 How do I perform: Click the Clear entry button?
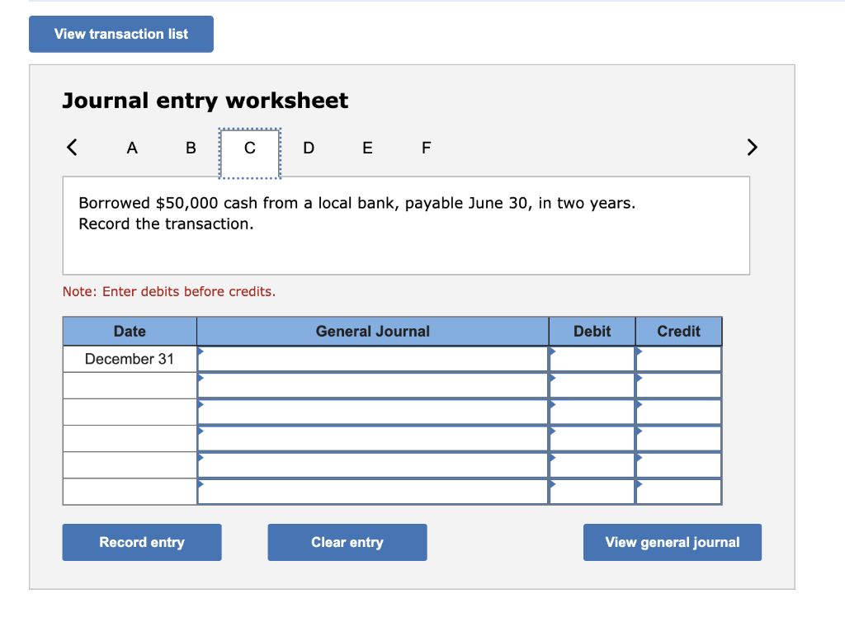pyautogui.click(x=347, y=542)
